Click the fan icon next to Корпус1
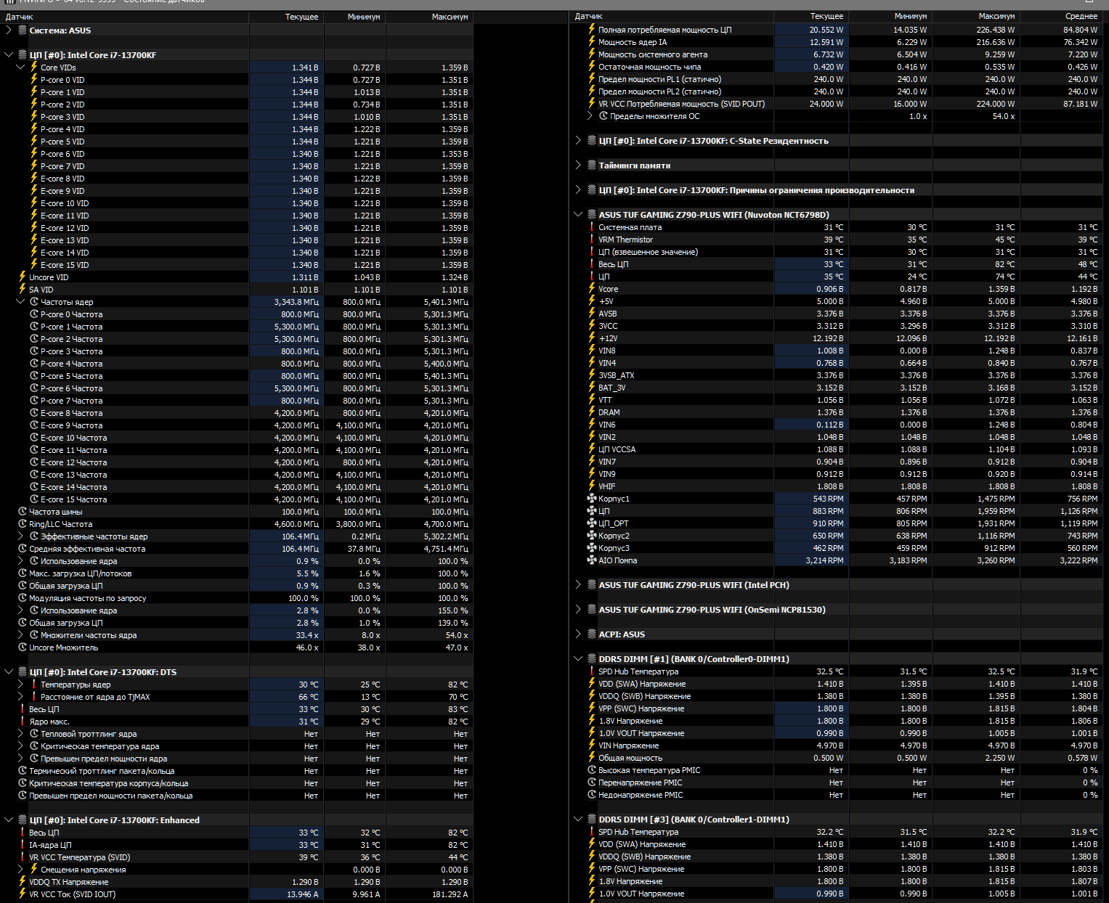Viewport: 1109px width, 903px height. (x=592, y=499)
